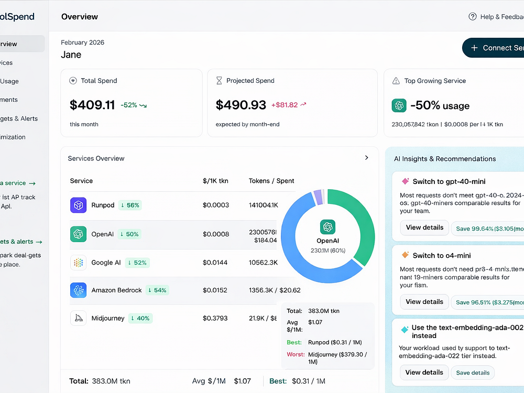
Task: Click the 'Avg $/1M $1.07' footer value
Action: 221,381
